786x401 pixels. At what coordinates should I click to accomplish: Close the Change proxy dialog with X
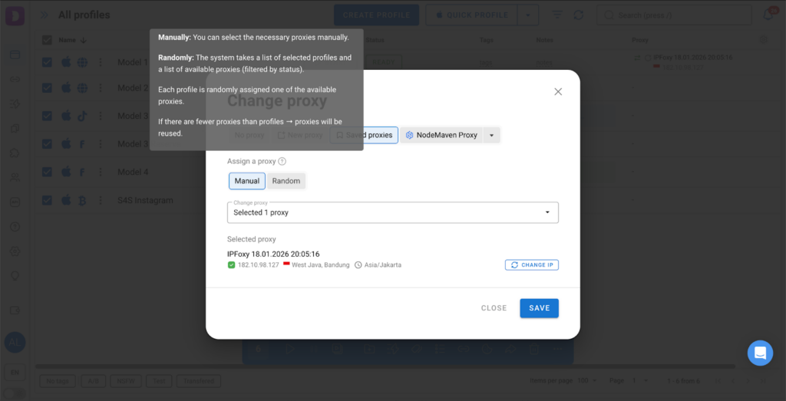pyautogui.click(x=558, y=91)
